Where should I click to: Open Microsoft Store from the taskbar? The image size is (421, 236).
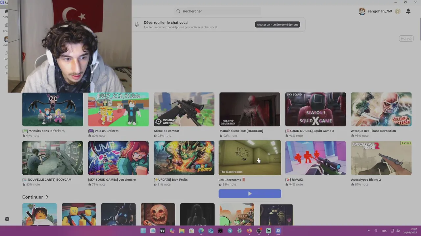[191, 231]
